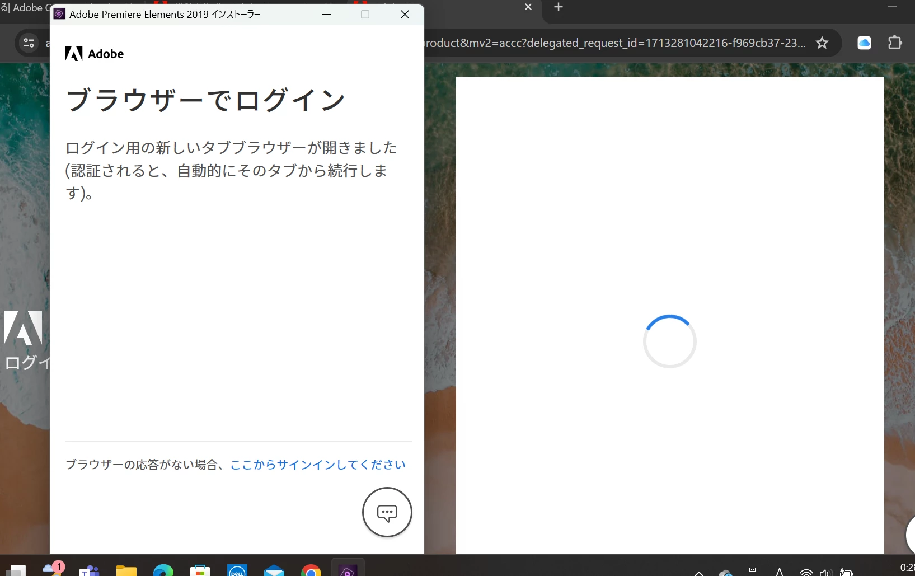Bookmark this page with the star icon
The image size is (915, 576).
(x=822, y=43)
